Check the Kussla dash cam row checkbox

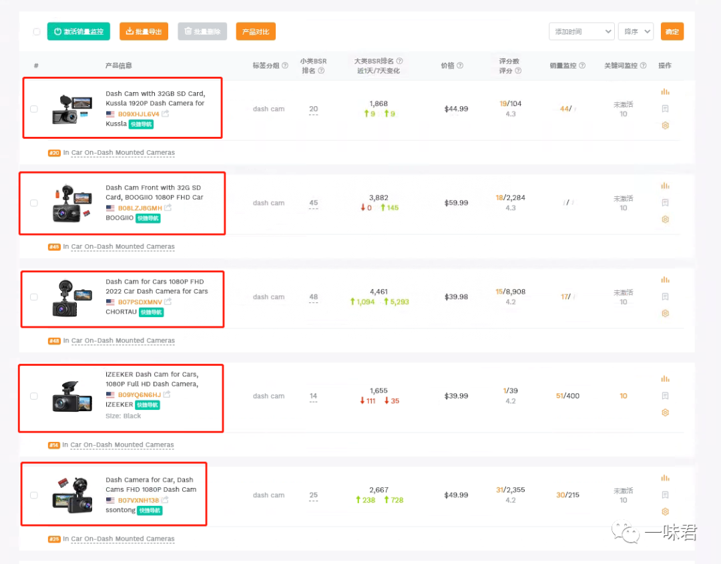[34, 109]
